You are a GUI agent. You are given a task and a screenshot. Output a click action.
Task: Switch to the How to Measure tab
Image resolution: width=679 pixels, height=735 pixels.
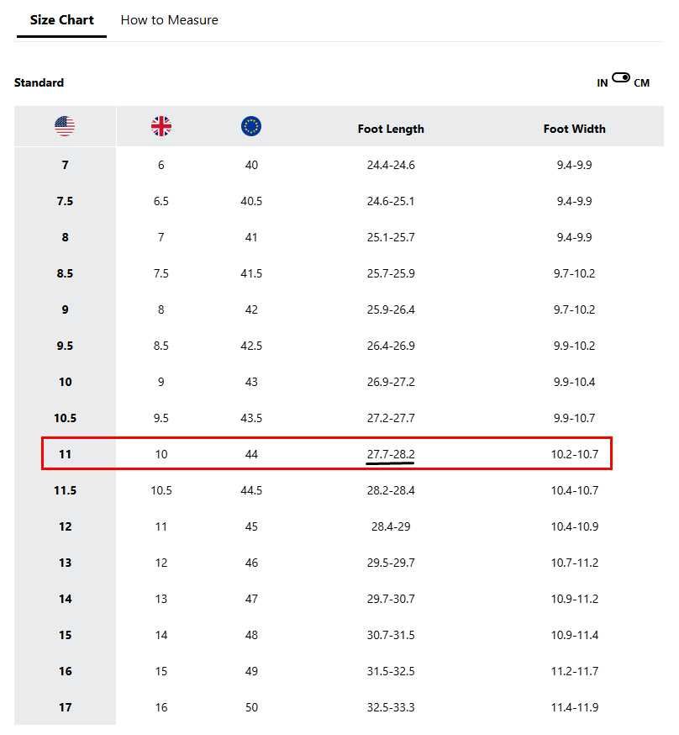click(x=169, y=20)
